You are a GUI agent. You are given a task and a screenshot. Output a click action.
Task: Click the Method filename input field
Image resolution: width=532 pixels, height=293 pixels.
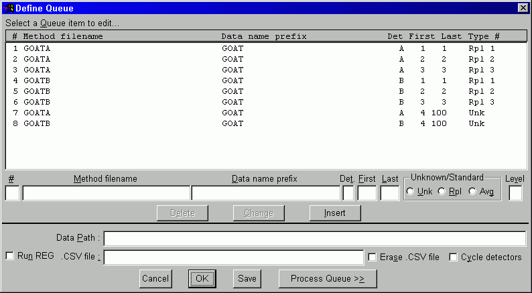(106, 193)
